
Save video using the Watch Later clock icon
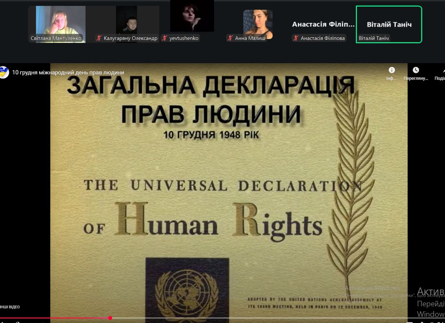(x=415, y=69)
